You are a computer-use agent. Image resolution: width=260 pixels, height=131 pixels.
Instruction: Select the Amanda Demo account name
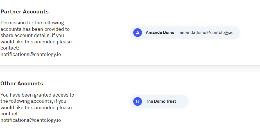pyautogui.click(x=160, y=32)
